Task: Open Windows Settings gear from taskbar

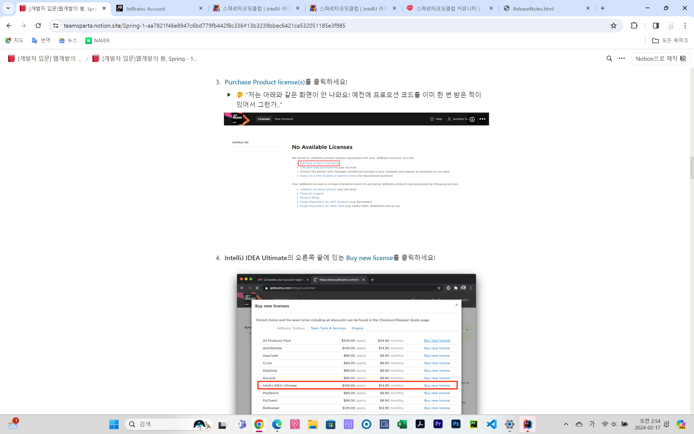Action: (510, 424)
